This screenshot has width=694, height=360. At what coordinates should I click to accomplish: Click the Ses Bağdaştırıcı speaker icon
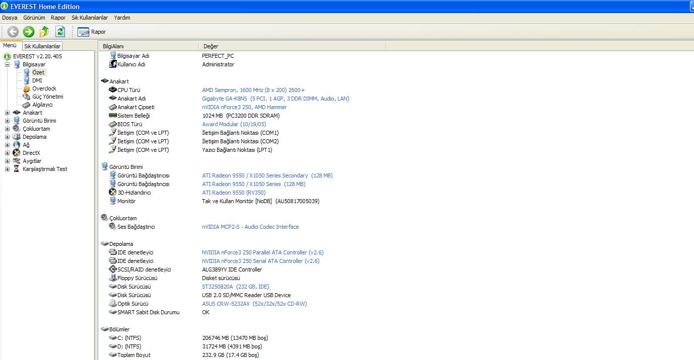(113, 227)
